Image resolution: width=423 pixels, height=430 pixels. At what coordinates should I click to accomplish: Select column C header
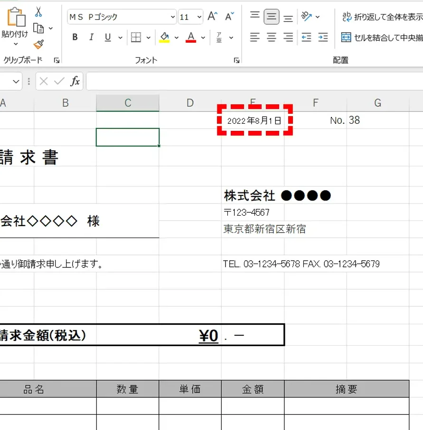[128, 103]
